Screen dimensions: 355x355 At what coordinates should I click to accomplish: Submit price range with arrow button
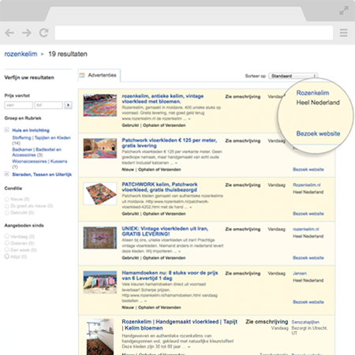(x=69, y=105)
